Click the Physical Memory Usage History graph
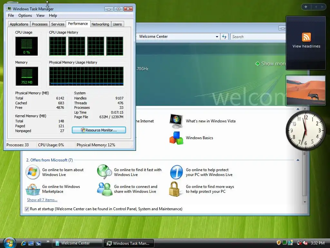The width and height of the screenshot is (330, 248). pos(86,76)
